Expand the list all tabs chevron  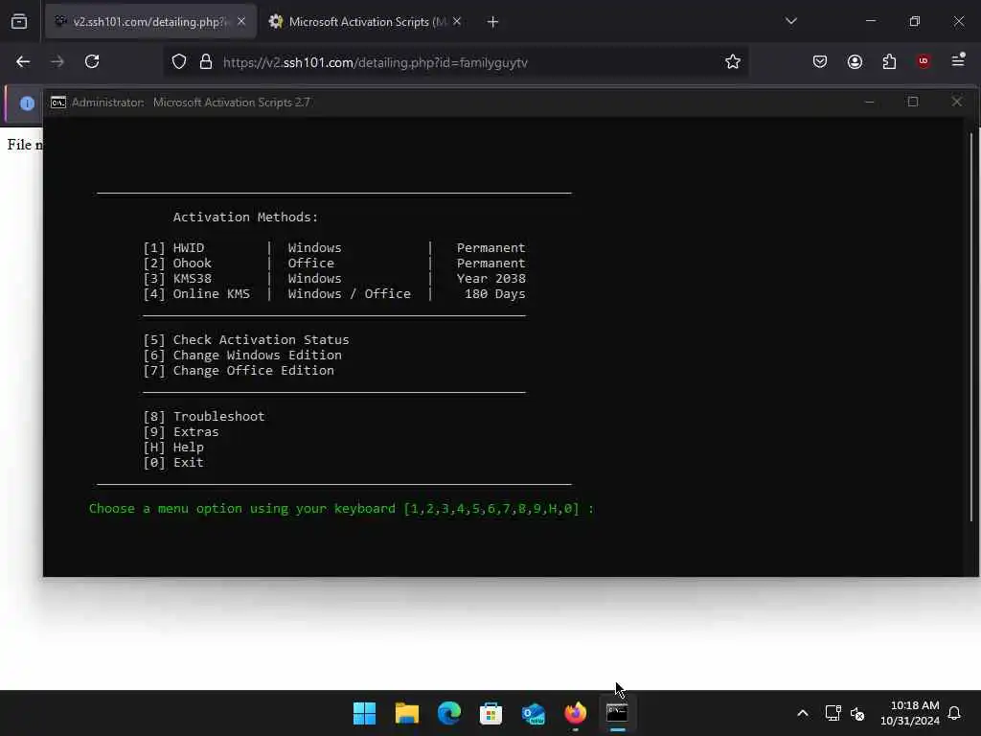(790, 21)
